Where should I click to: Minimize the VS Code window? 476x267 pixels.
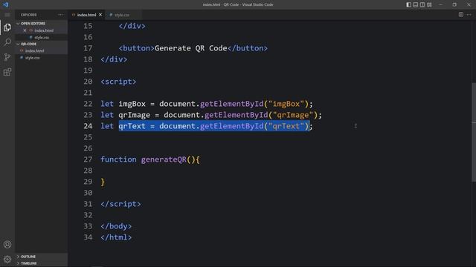[x=441, y=4]
